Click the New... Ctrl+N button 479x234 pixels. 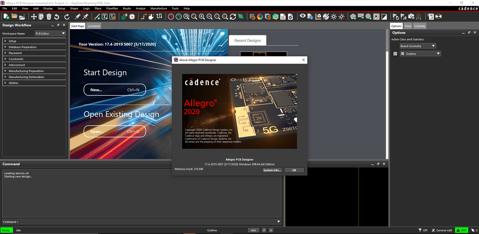pos(115,90)
